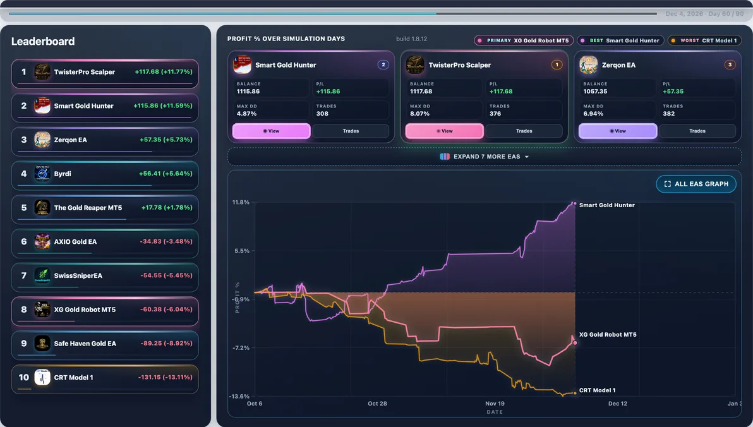This screenshot has width=753, height=427.
Task: Click the SwissSniperEA avatar icon
Action: click(42, 275)
